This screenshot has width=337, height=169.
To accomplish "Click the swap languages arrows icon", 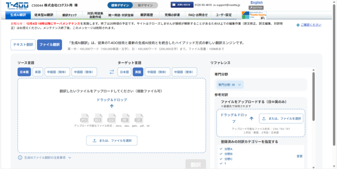I will click(x=112, y=72).
